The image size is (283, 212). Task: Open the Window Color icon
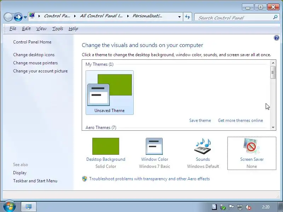tap(154, 146)
